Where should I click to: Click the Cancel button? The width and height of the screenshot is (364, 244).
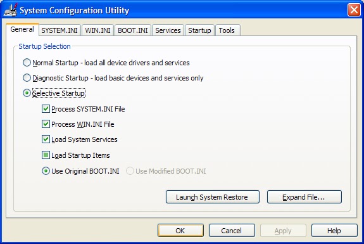point(232,231)
